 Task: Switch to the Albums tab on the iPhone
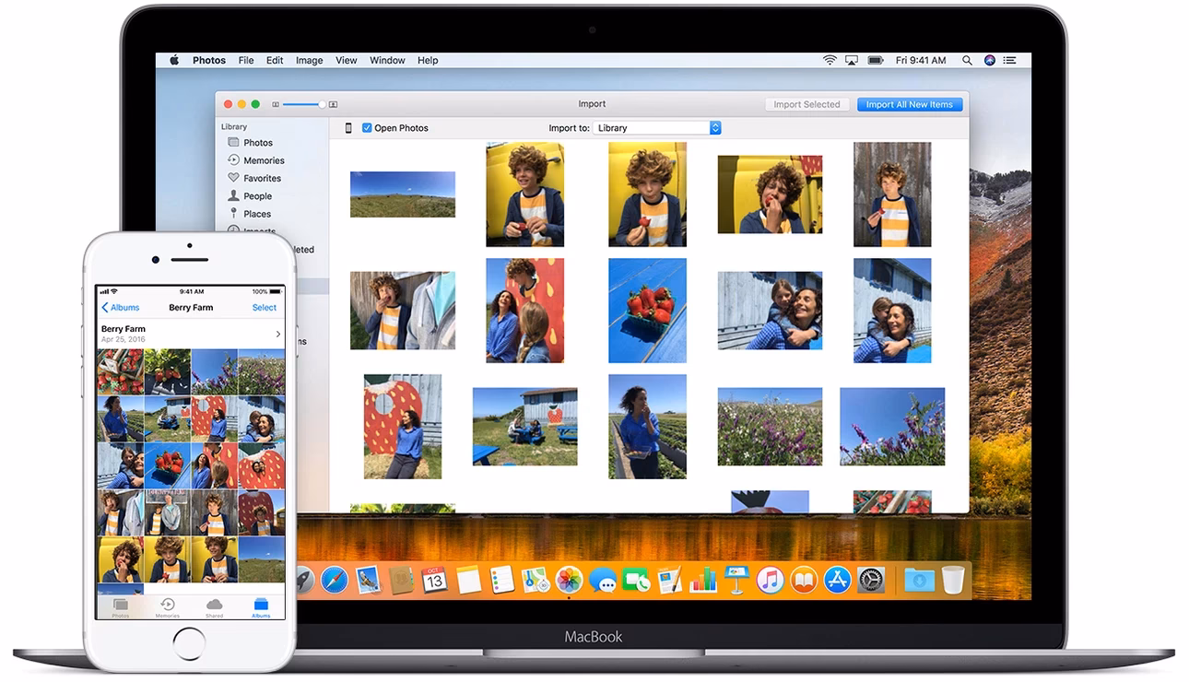tap(261, 606)
